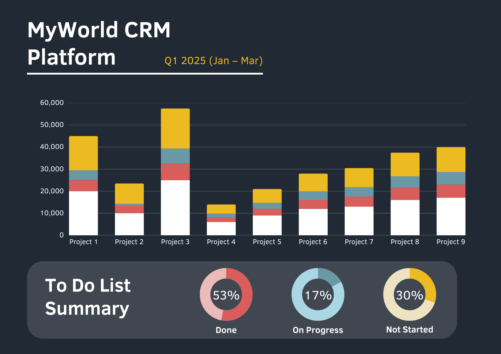Click the yellow top of Project 7 bar
Viewport: 501px width, 354px height.
(x=359, y=178)
